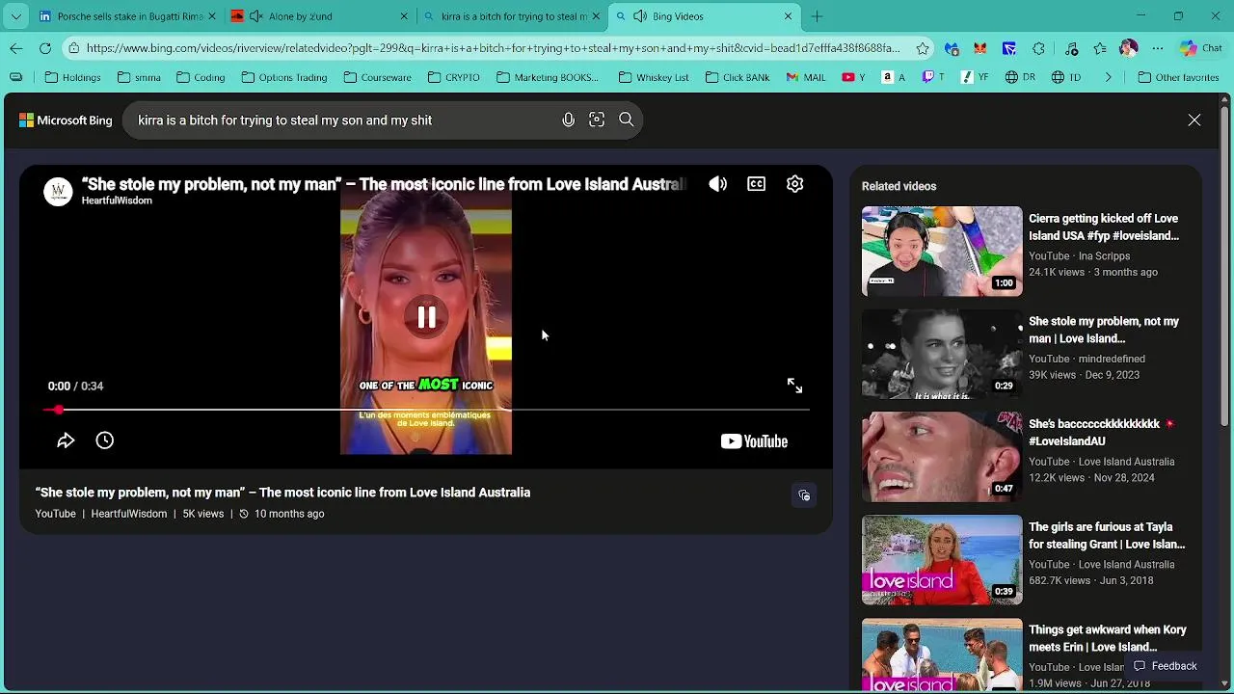This screenshot has width=1234, height=694.
Task: Open the CRYPTO bookmarks folder
Action: 453,77
